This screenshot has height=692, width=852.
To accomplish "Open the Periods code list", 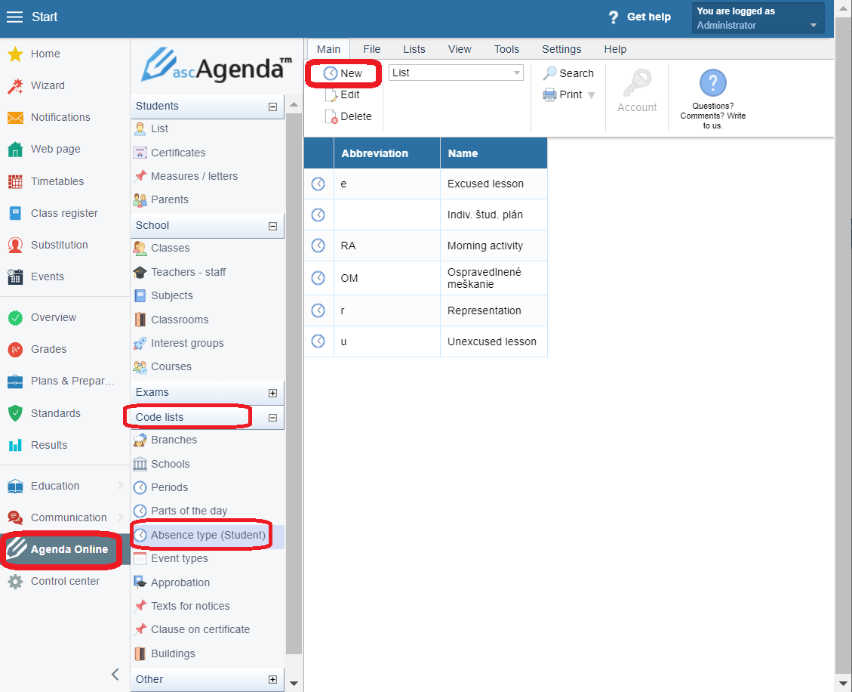I will (x=170, y=487).
